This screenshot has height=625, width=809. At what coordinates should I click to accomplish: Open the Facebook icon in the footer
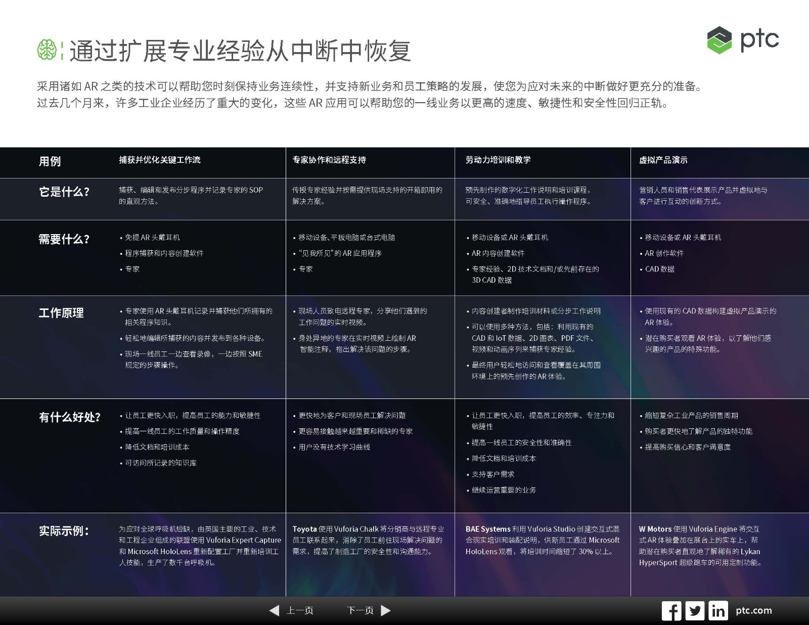pyautogui.click(x=671, y=611)
